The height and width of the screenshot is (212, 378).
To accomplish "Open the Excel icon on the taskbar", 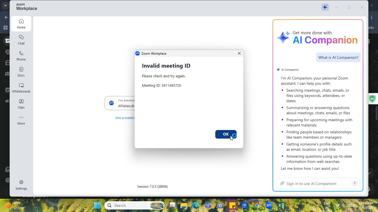I will [281, 205].
